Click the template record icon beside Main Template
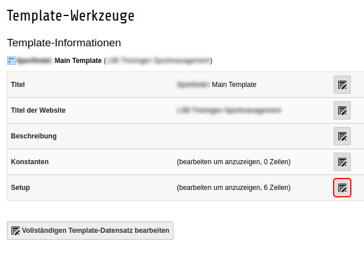The height and width of the screenshot is (258, 364). [11, 61]
